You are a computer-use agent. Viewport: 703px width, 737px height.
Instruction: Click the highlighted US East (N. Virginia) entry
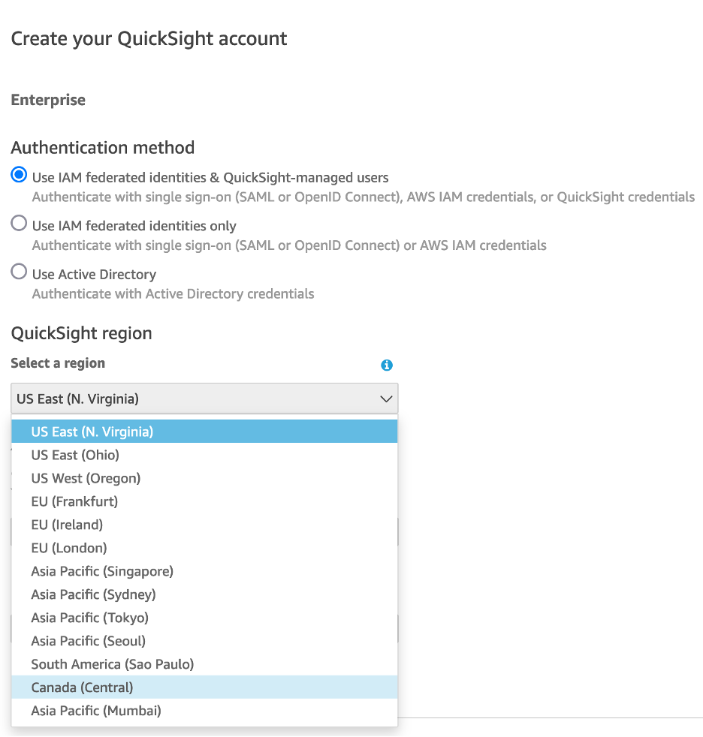pos(93,432)
